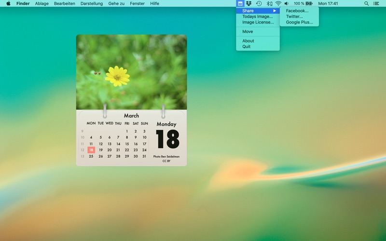Click the WED weekday header
386x241 pixels.
(x=110, y=123)
